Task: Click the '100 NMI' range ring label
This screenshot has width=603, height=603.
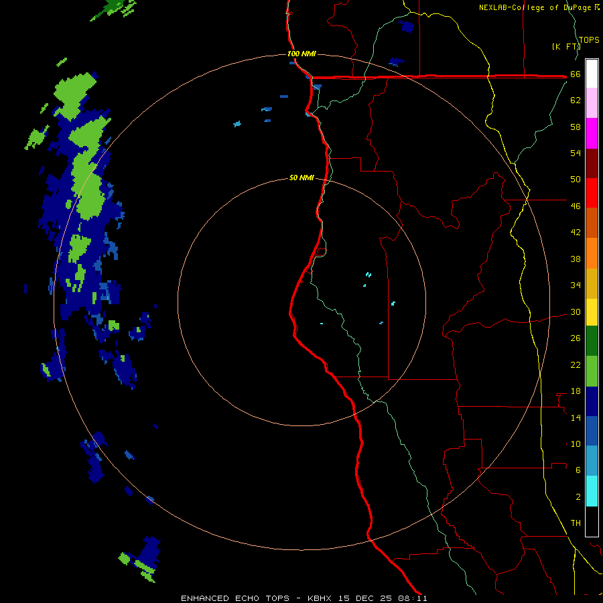Action: 301,54
